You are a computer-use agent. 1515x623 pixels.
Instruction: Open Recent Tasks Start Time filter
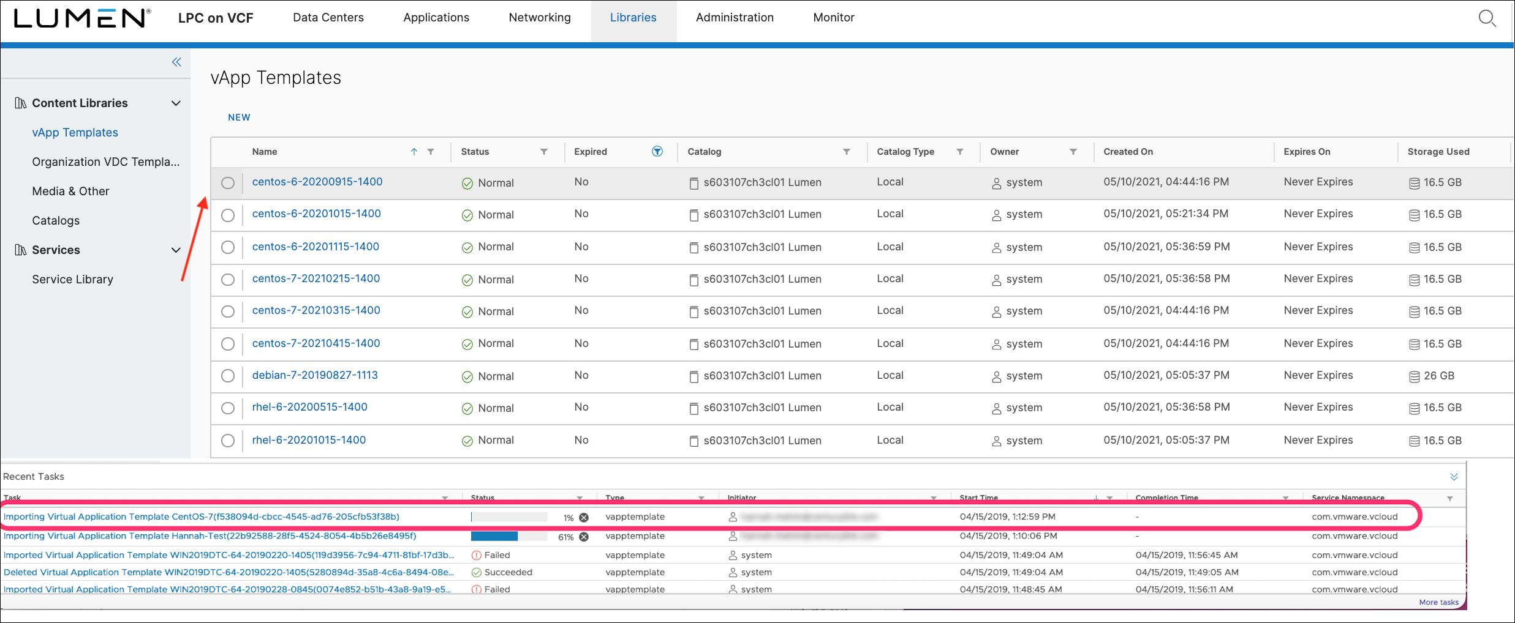(1109, 498)
